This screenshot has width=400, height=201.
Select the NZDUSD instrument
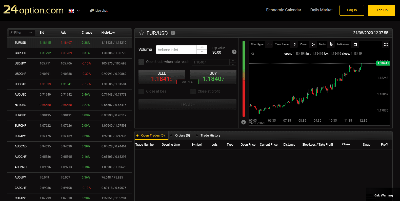[x=70, y=105]
